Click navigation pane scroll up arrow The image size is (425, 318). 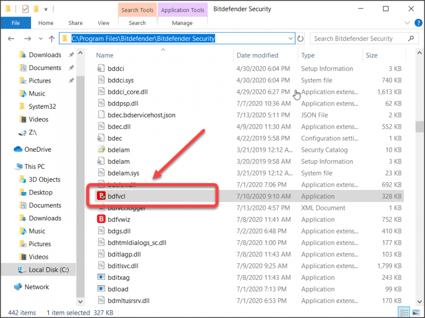[x=80, y=53]
